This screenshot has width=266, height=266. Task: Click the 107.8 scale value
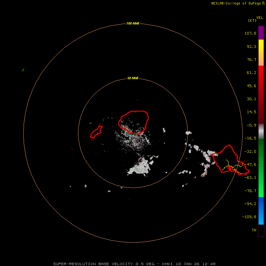click(x=250, y=33)
